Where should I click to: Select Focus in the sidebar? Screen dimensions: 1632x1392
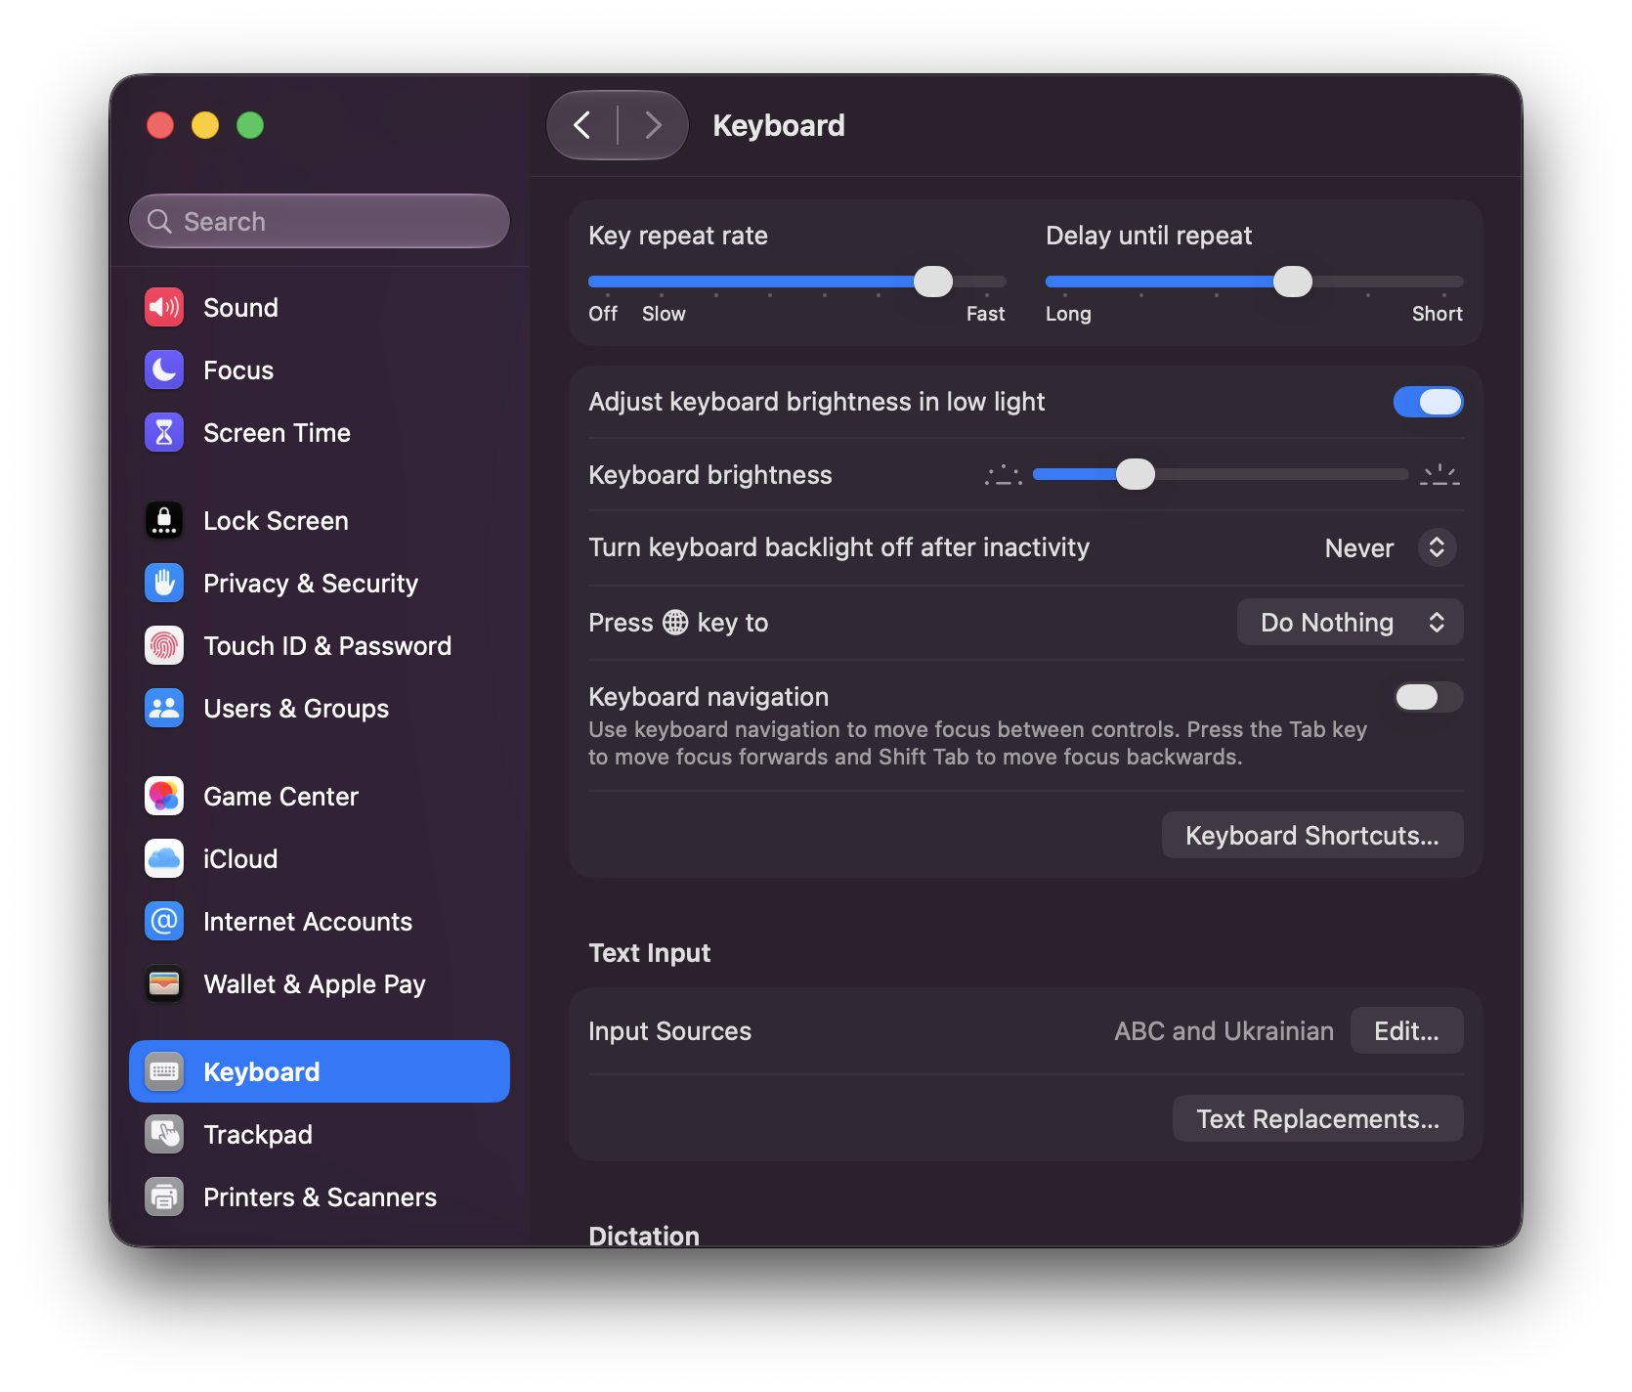(x=320, y=370)
